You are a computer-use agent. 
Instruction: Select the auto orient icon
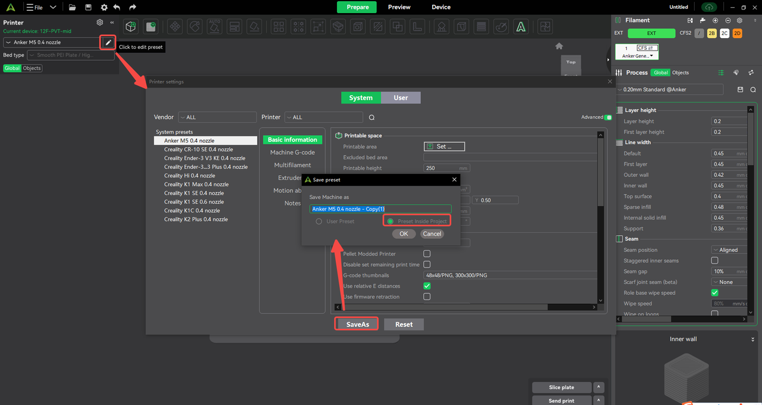pyautogui.click(x=215, y=27)
